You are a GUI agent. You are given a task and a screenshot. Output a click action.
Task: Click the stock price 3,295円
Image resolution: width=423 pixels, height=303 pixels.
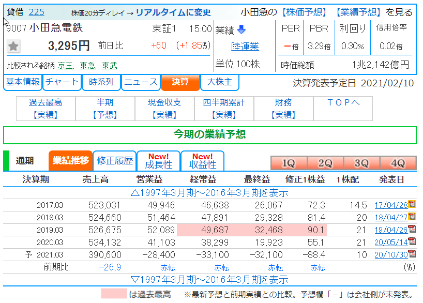(69, 46)
